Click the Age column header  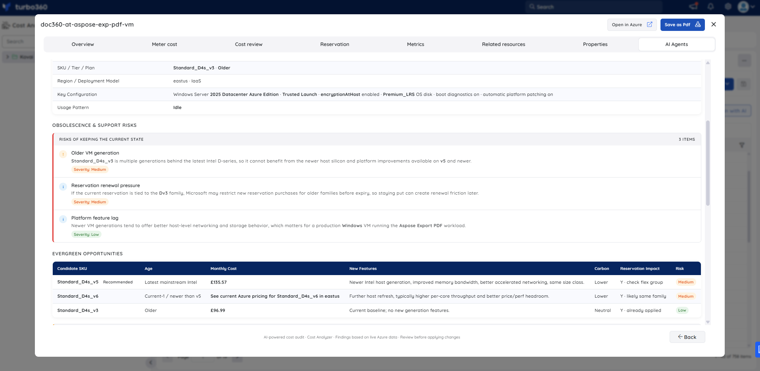click(x=149, y=268)
